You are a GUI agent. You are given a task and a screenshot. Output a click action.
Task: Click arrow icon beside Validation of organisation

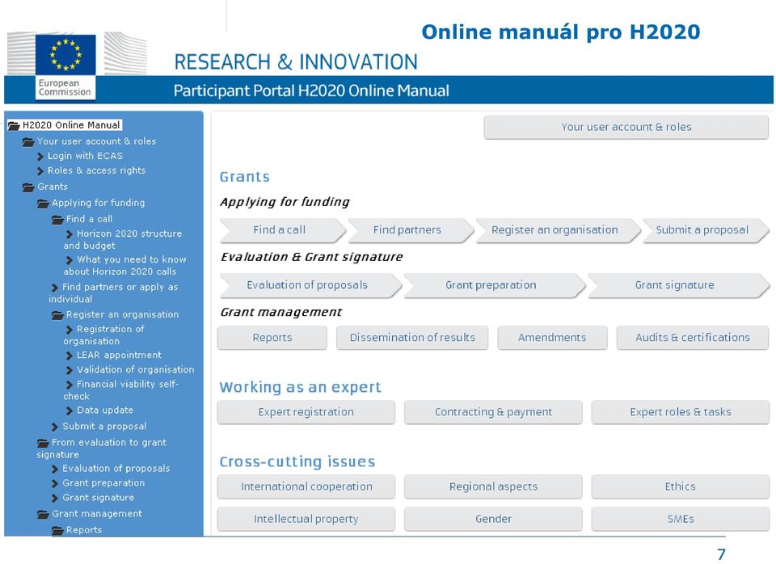[70, 370]
